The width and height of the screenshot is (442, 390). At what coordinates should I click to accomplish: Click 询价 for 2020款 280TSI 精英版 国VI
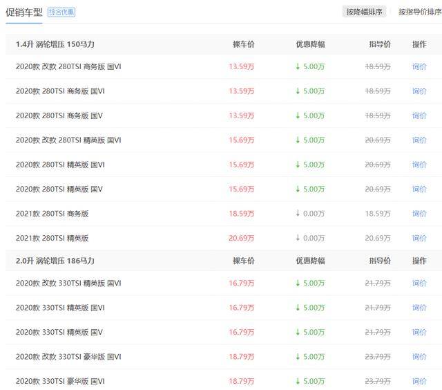(419, 165)
